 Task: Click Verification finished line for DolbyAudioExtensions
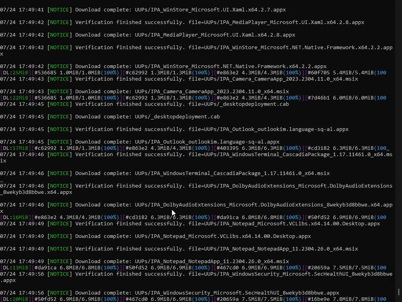(196, 189)
